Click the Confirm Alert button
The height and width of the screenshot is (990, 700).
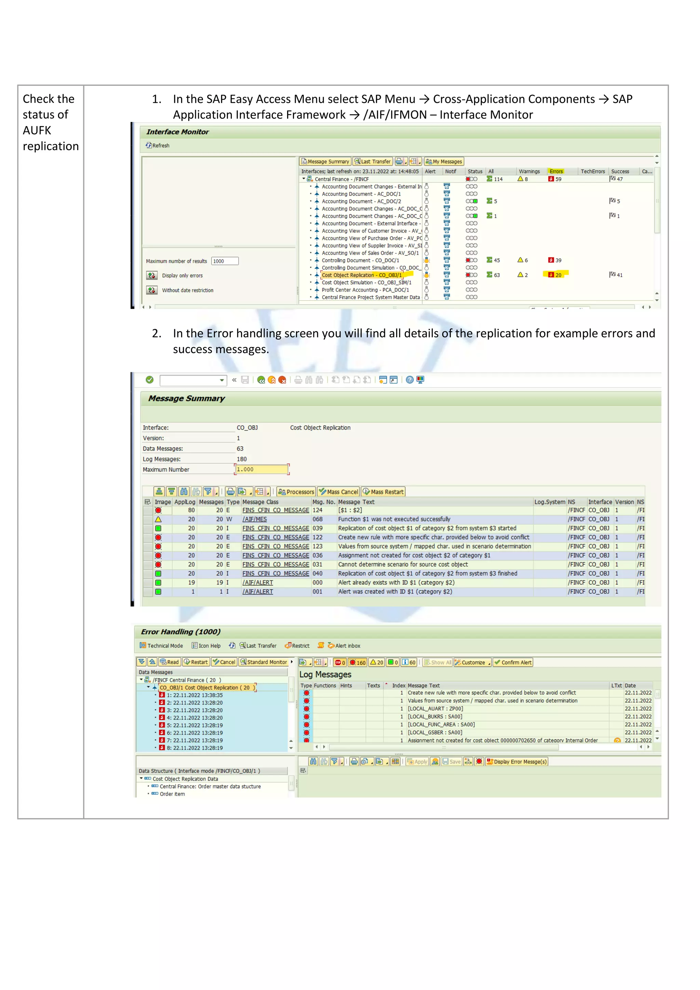tap(513, 662)
